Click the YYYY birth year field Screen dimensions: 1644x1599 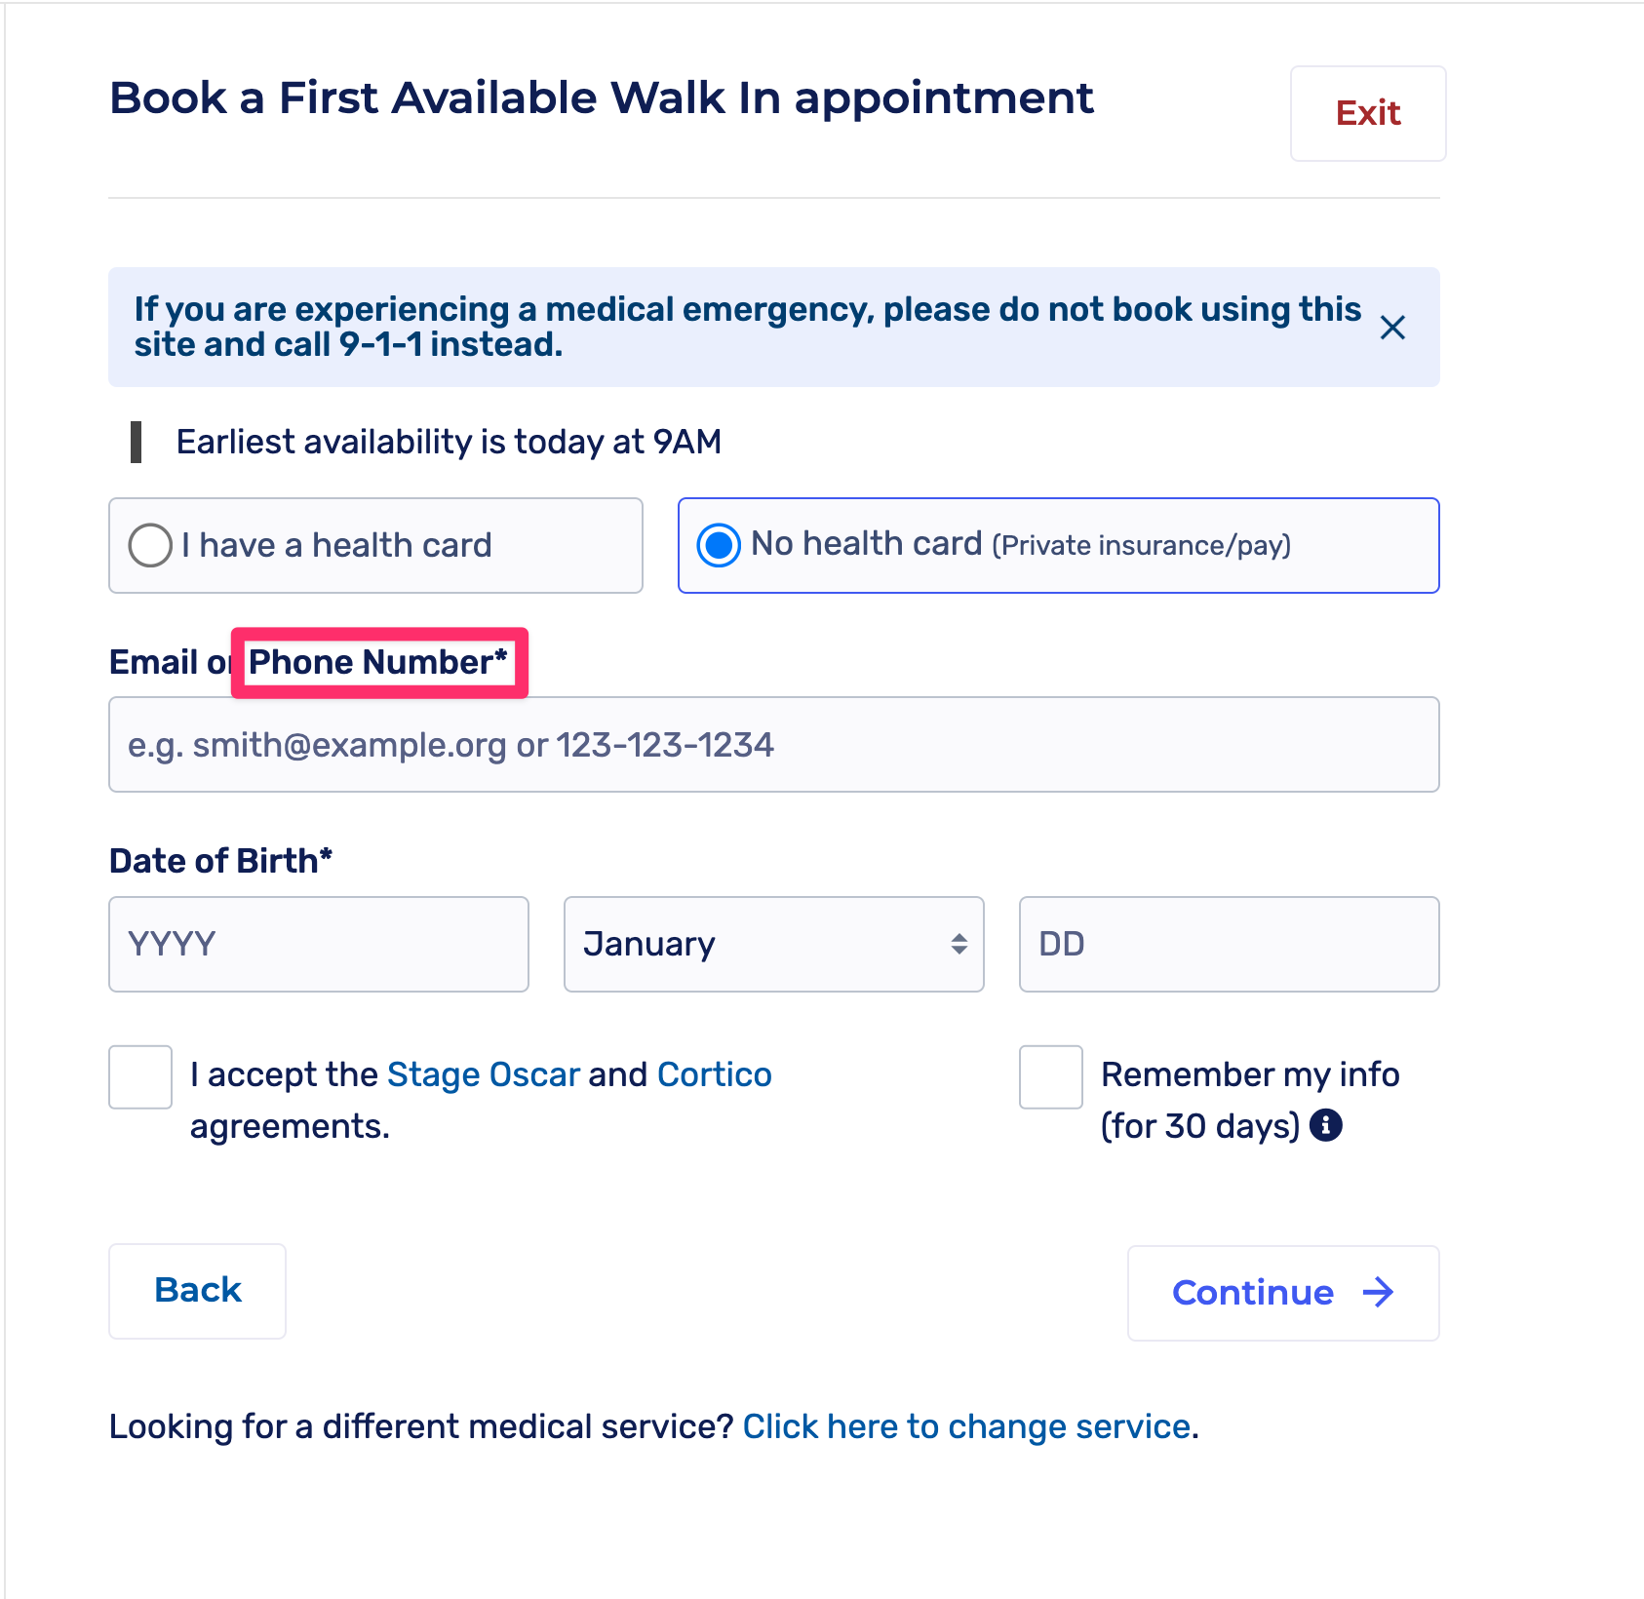pyautogui.click(x=318, y=944)
